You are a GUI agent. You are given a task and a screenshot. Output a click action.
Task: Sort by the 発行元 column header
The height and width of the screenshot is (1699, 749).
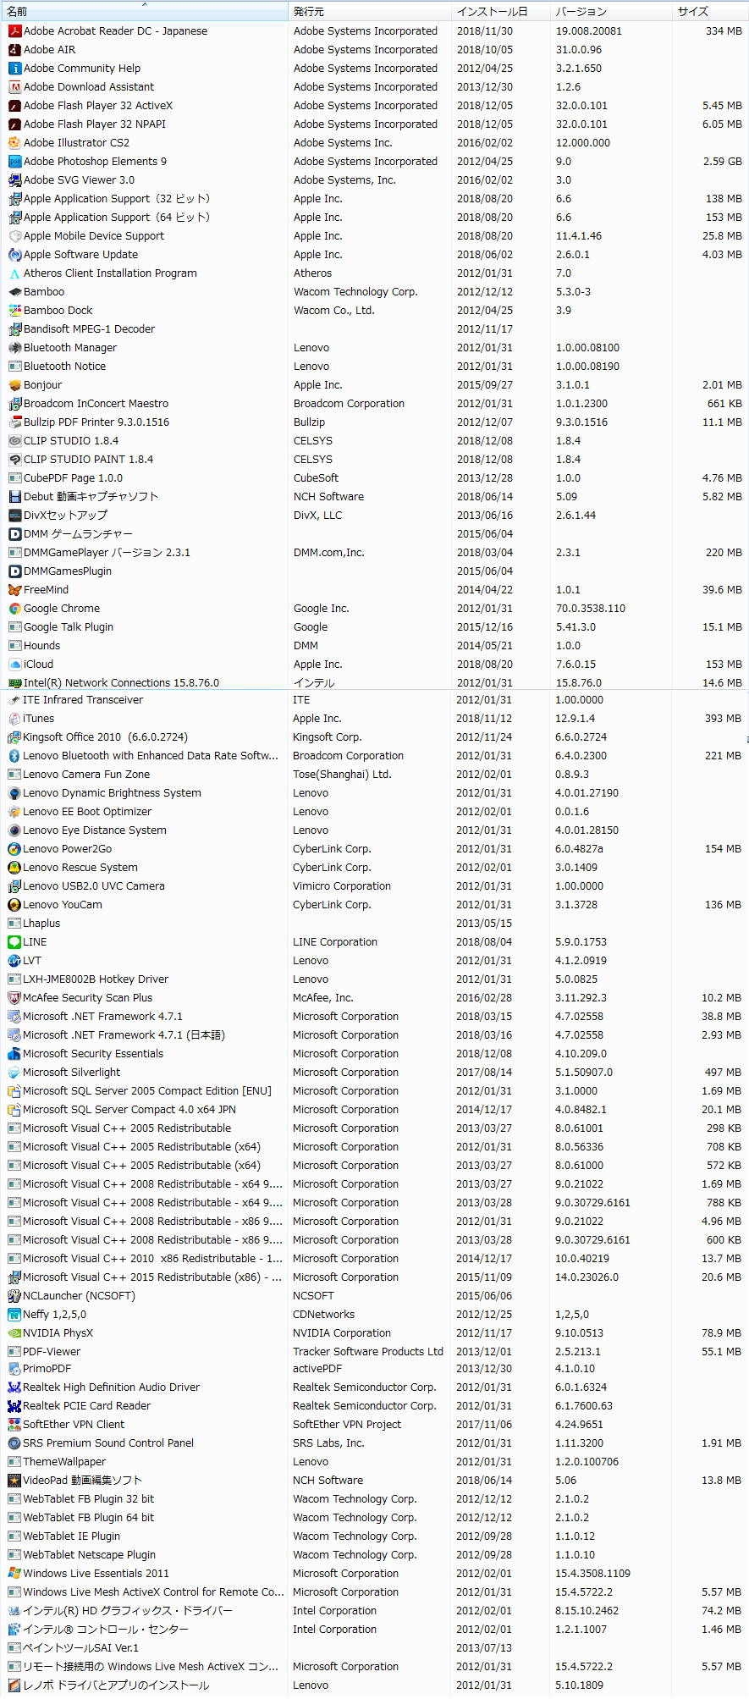click(369, 11)
